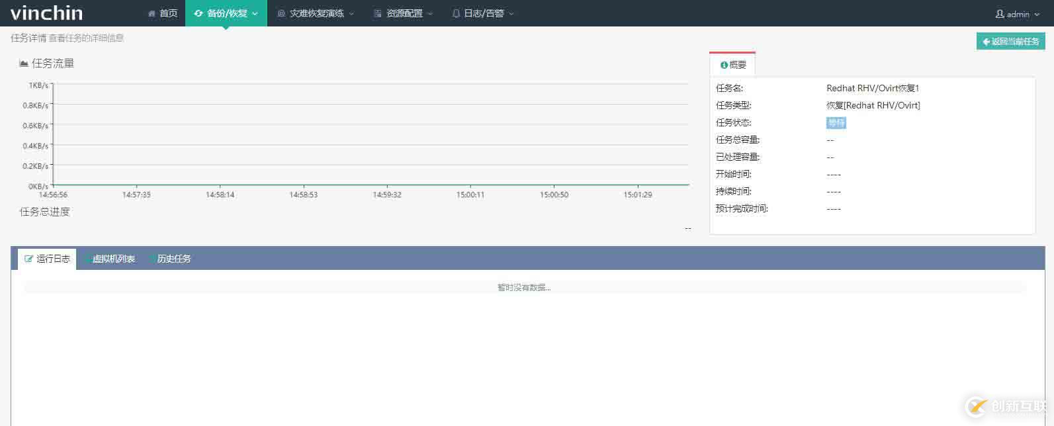Click the back arrow icon in 返回当前任务
The image size is (1054, 426).
coord(986,42)
